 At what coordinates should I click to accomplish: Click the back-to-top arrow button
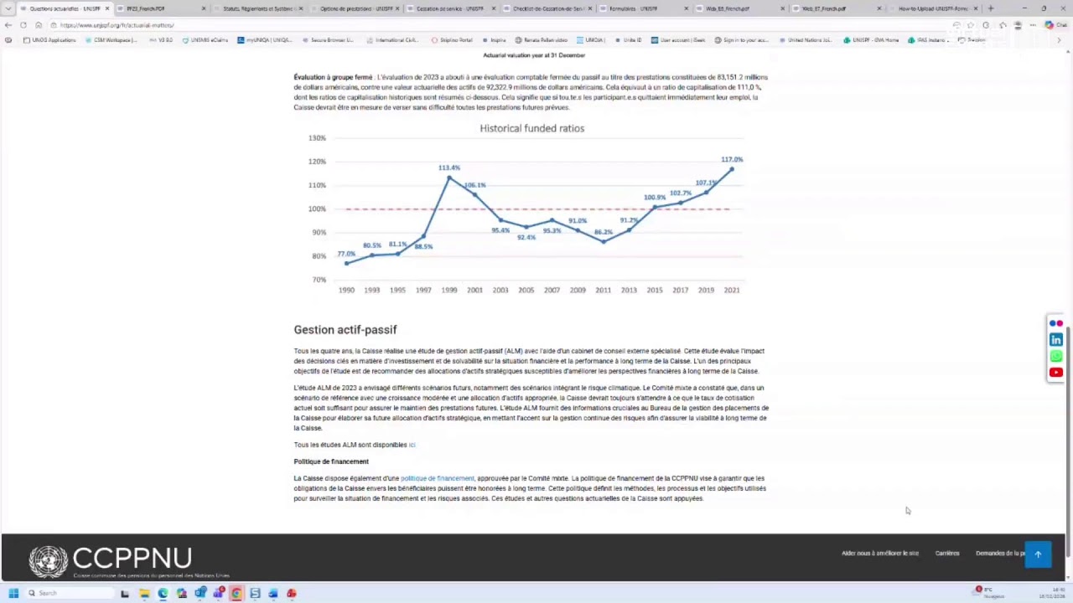click(1038, 554)
